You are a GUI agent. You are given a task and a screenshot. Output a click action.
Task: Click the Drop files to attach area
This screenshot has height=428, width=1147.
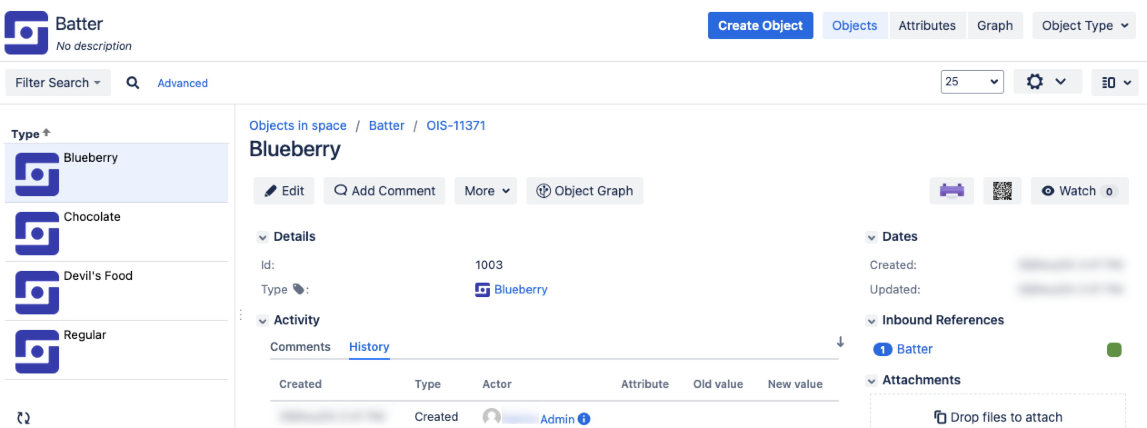998,412
